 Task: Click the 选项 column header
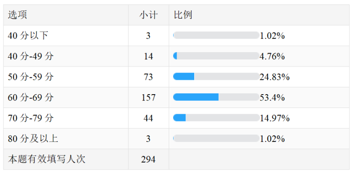(x=17, y=15)
